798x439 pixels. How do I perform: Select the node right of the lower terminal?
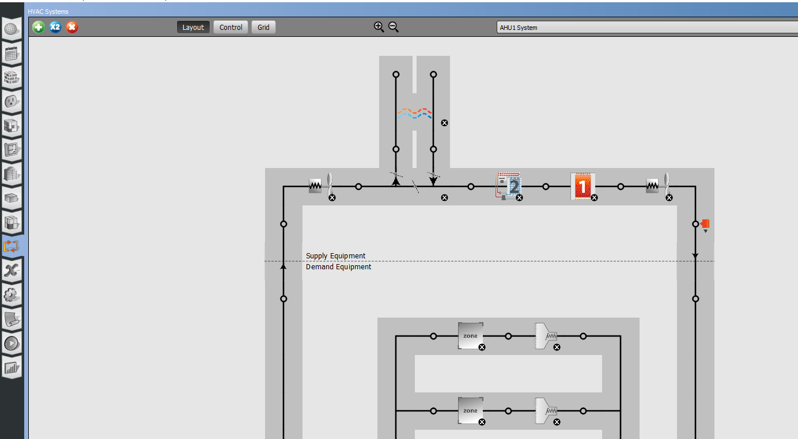583,411
